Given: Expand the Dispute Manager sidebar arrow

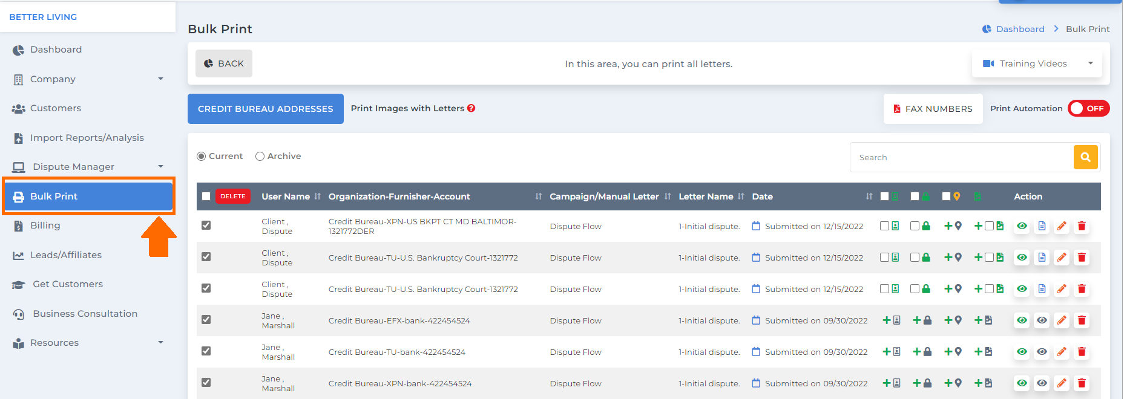Looking at the screenshot, I should 160,166.
